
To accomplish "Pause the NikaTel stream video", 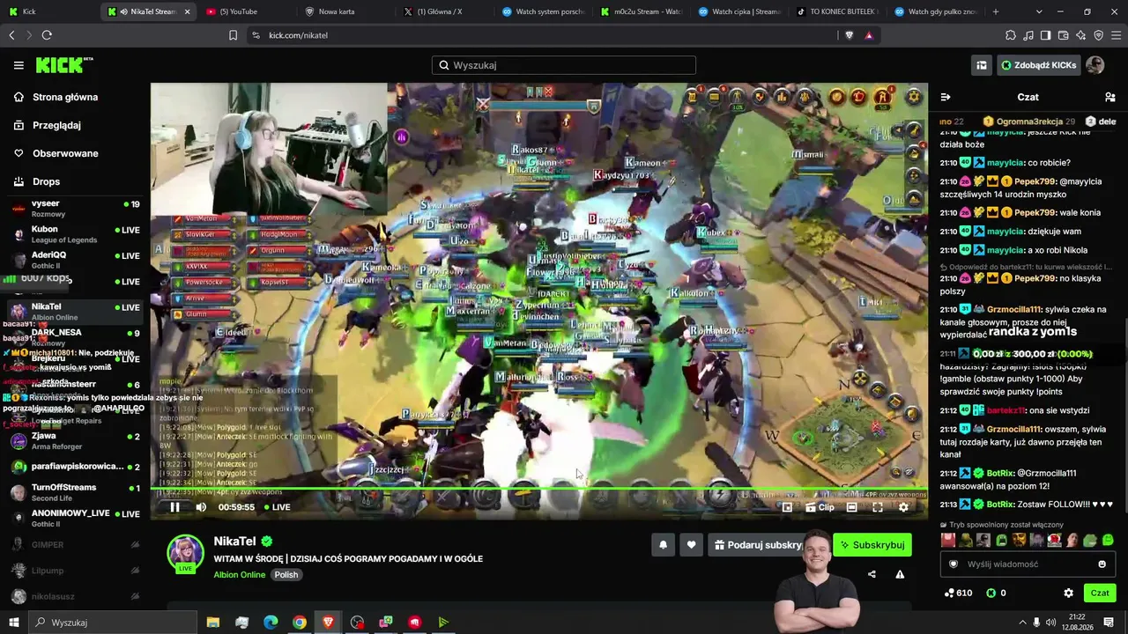I will pos(174,507).
